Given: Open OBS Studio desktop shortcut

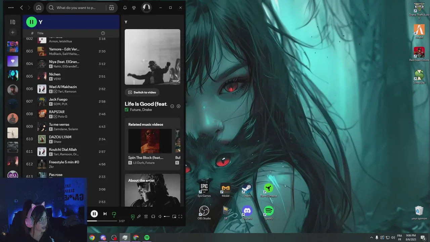Looking at the screenshot, I should (x=204, y=213).
